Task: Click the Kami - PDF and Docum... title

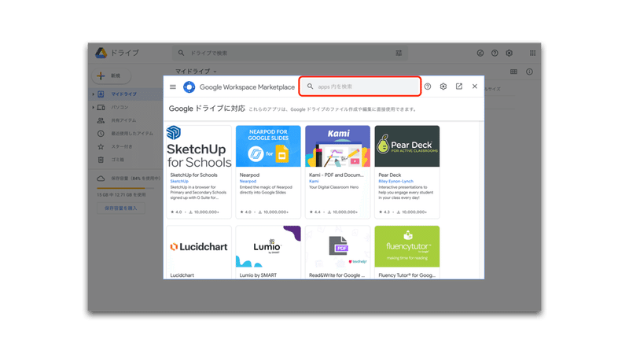Action: (x=337, y=175)
